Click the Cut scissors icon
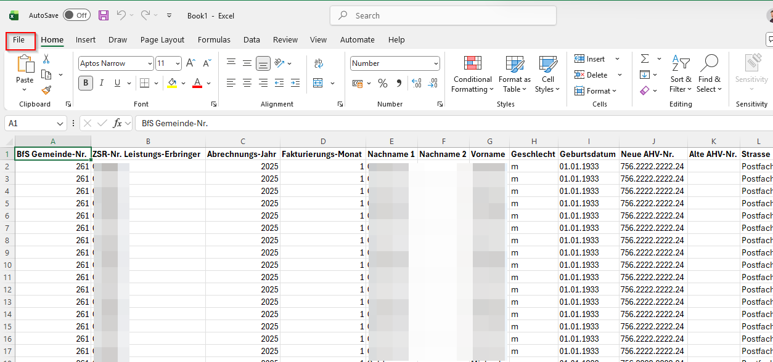Viewport: 773px width, 362px height. pos(46,59)
